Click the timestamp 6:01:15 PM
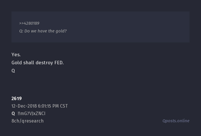201x136 pixels. point(48,106)
